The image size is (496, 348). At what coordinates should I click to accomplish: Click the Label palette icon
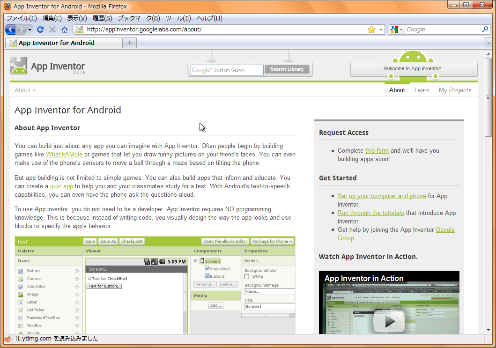(x=21, y=303)
